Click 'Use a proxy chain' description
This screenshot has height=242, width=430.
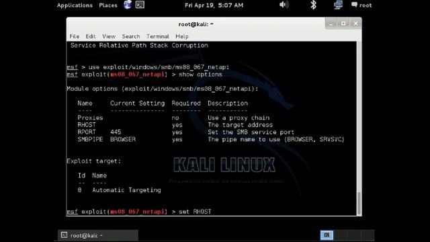coord(239,118)
